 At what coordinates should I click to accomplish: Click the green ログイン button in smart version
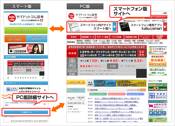(26, 30)
